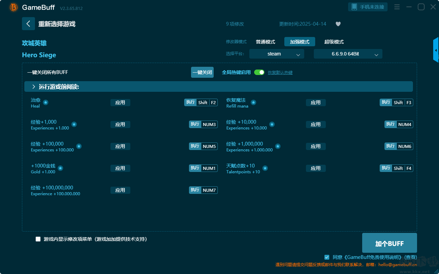The height and width of the screenshot is (274, 439).
Task: Click the star icon next to Refill mana
Action: pyautogui.click(x=253, y=102)
